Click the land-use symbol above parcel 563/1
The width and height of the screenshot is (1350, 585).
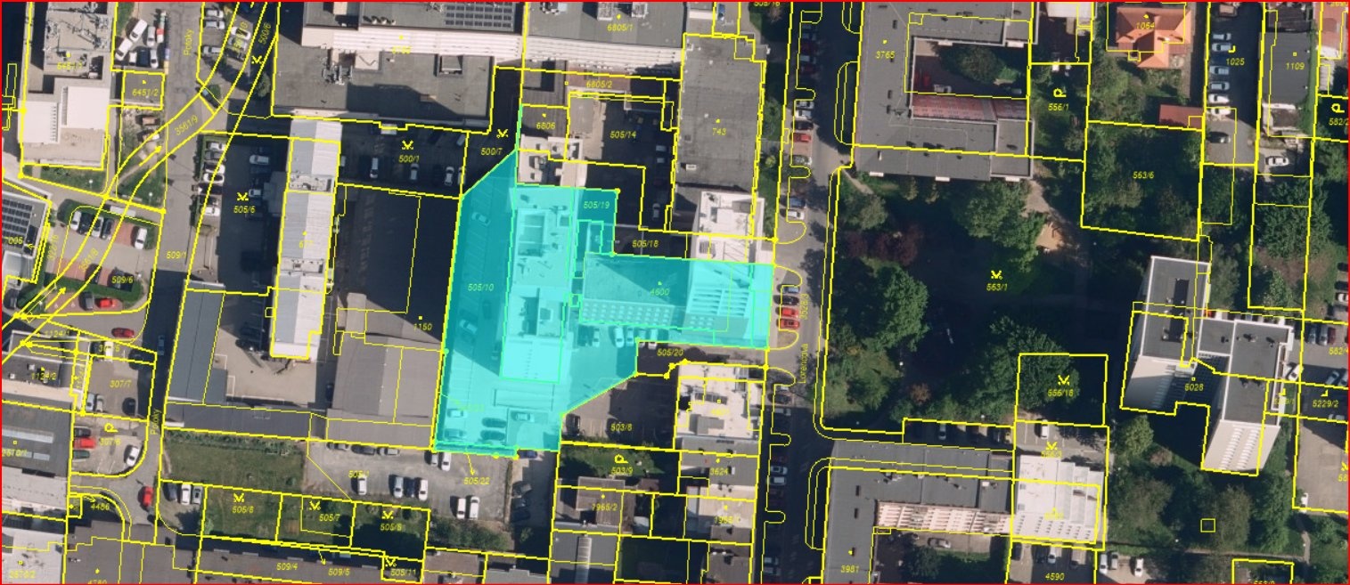point(996,273)
